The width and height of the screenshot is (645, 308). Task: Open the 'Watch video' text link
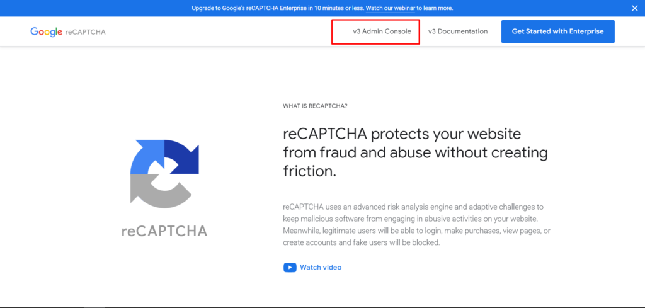(321, 267)
